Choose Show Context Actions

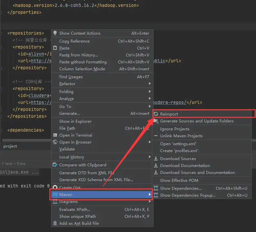pos(102,33)
